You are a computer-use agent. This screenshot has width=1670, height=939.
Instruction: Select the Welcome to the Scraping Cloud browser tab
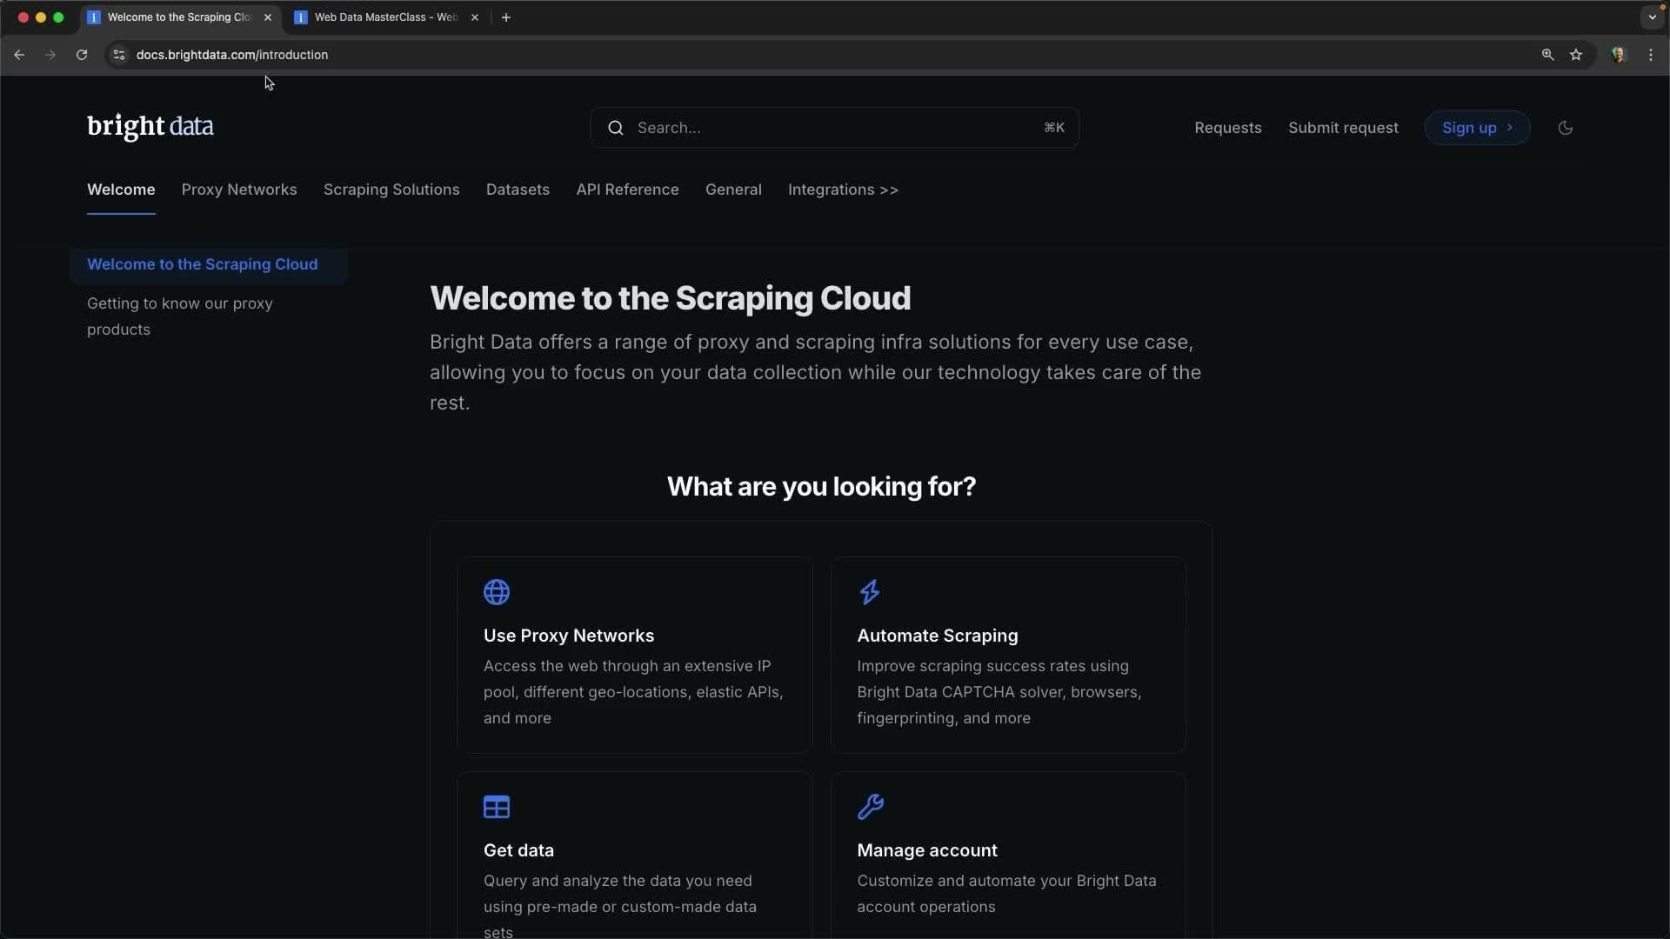(180, 17)
